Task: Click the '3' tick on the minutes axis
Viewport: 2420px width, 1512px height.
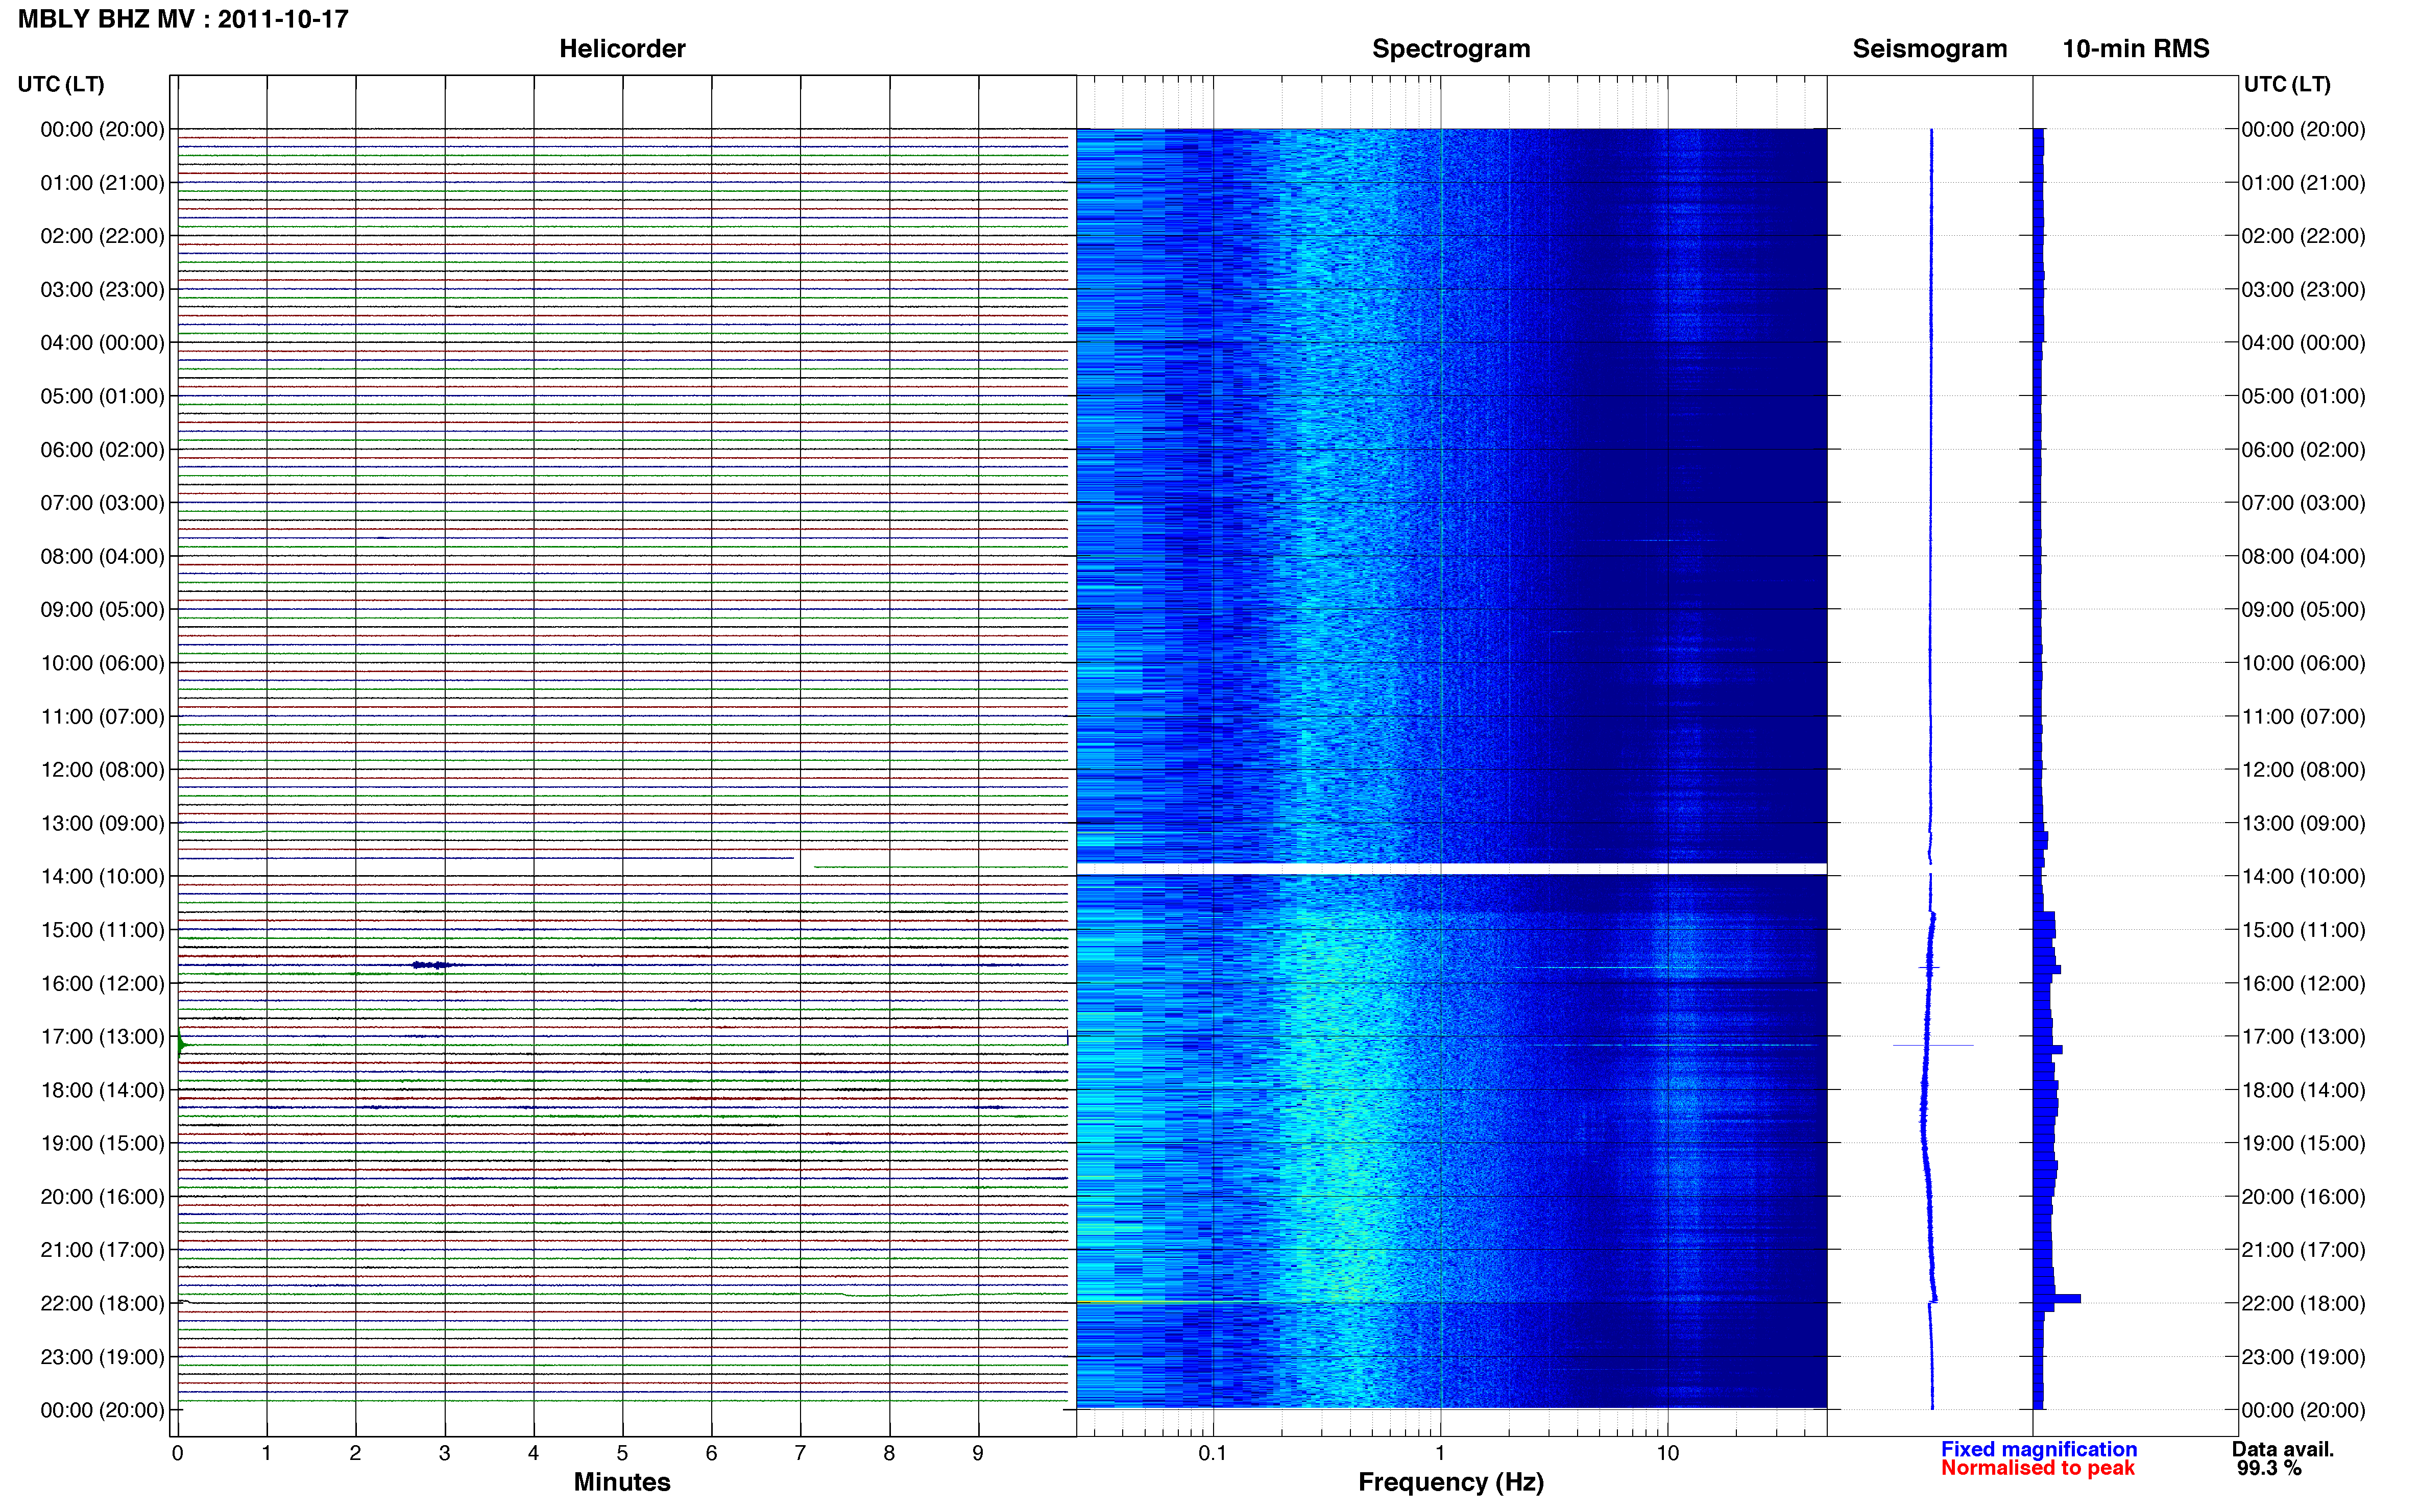Action: click(444, 1453)
